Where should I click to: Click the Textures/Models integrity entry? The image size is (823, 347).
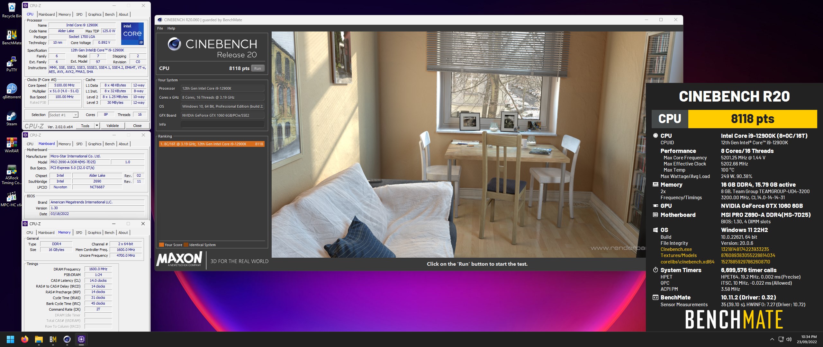[679, 255]
